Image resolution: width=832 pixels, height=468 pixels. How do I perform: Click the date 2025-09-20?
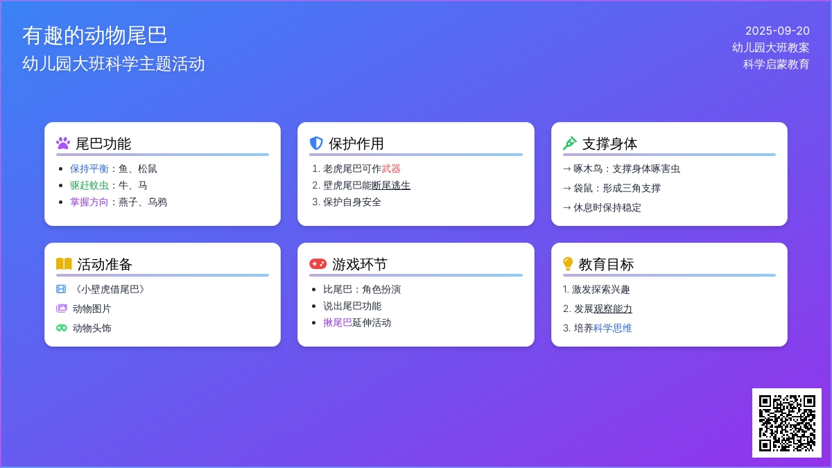[777, 31]
